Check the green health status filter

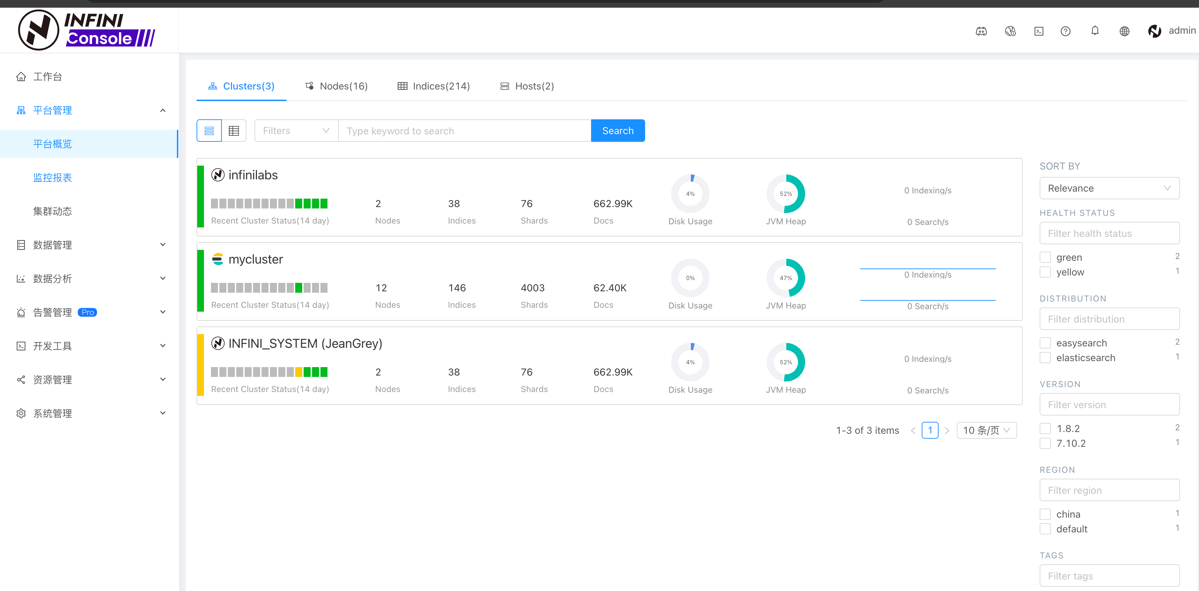(1045, 257)
